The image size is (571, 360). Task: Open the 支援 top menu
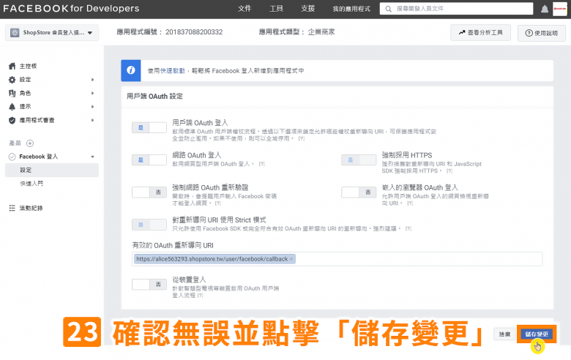coord(307,9)
